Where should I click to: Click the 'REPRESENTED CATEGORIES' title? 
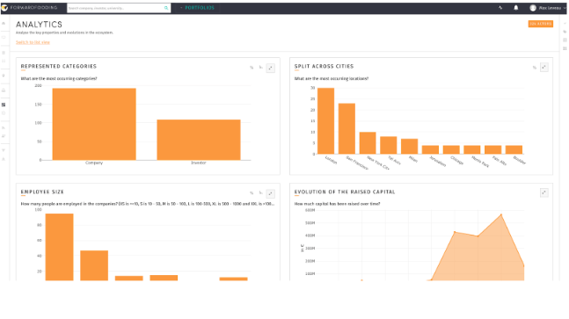click(x=59, y=66)
